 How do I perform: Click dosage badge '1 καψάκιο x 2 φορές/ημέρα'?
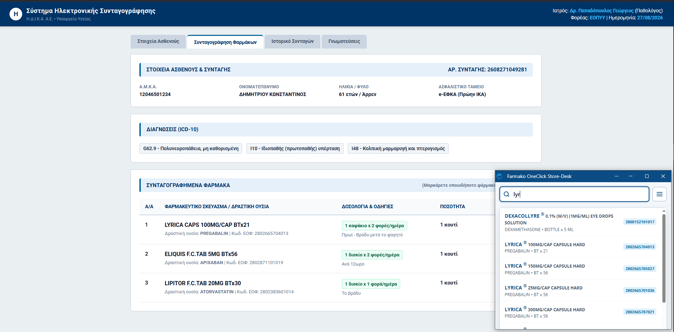(374, 226)
